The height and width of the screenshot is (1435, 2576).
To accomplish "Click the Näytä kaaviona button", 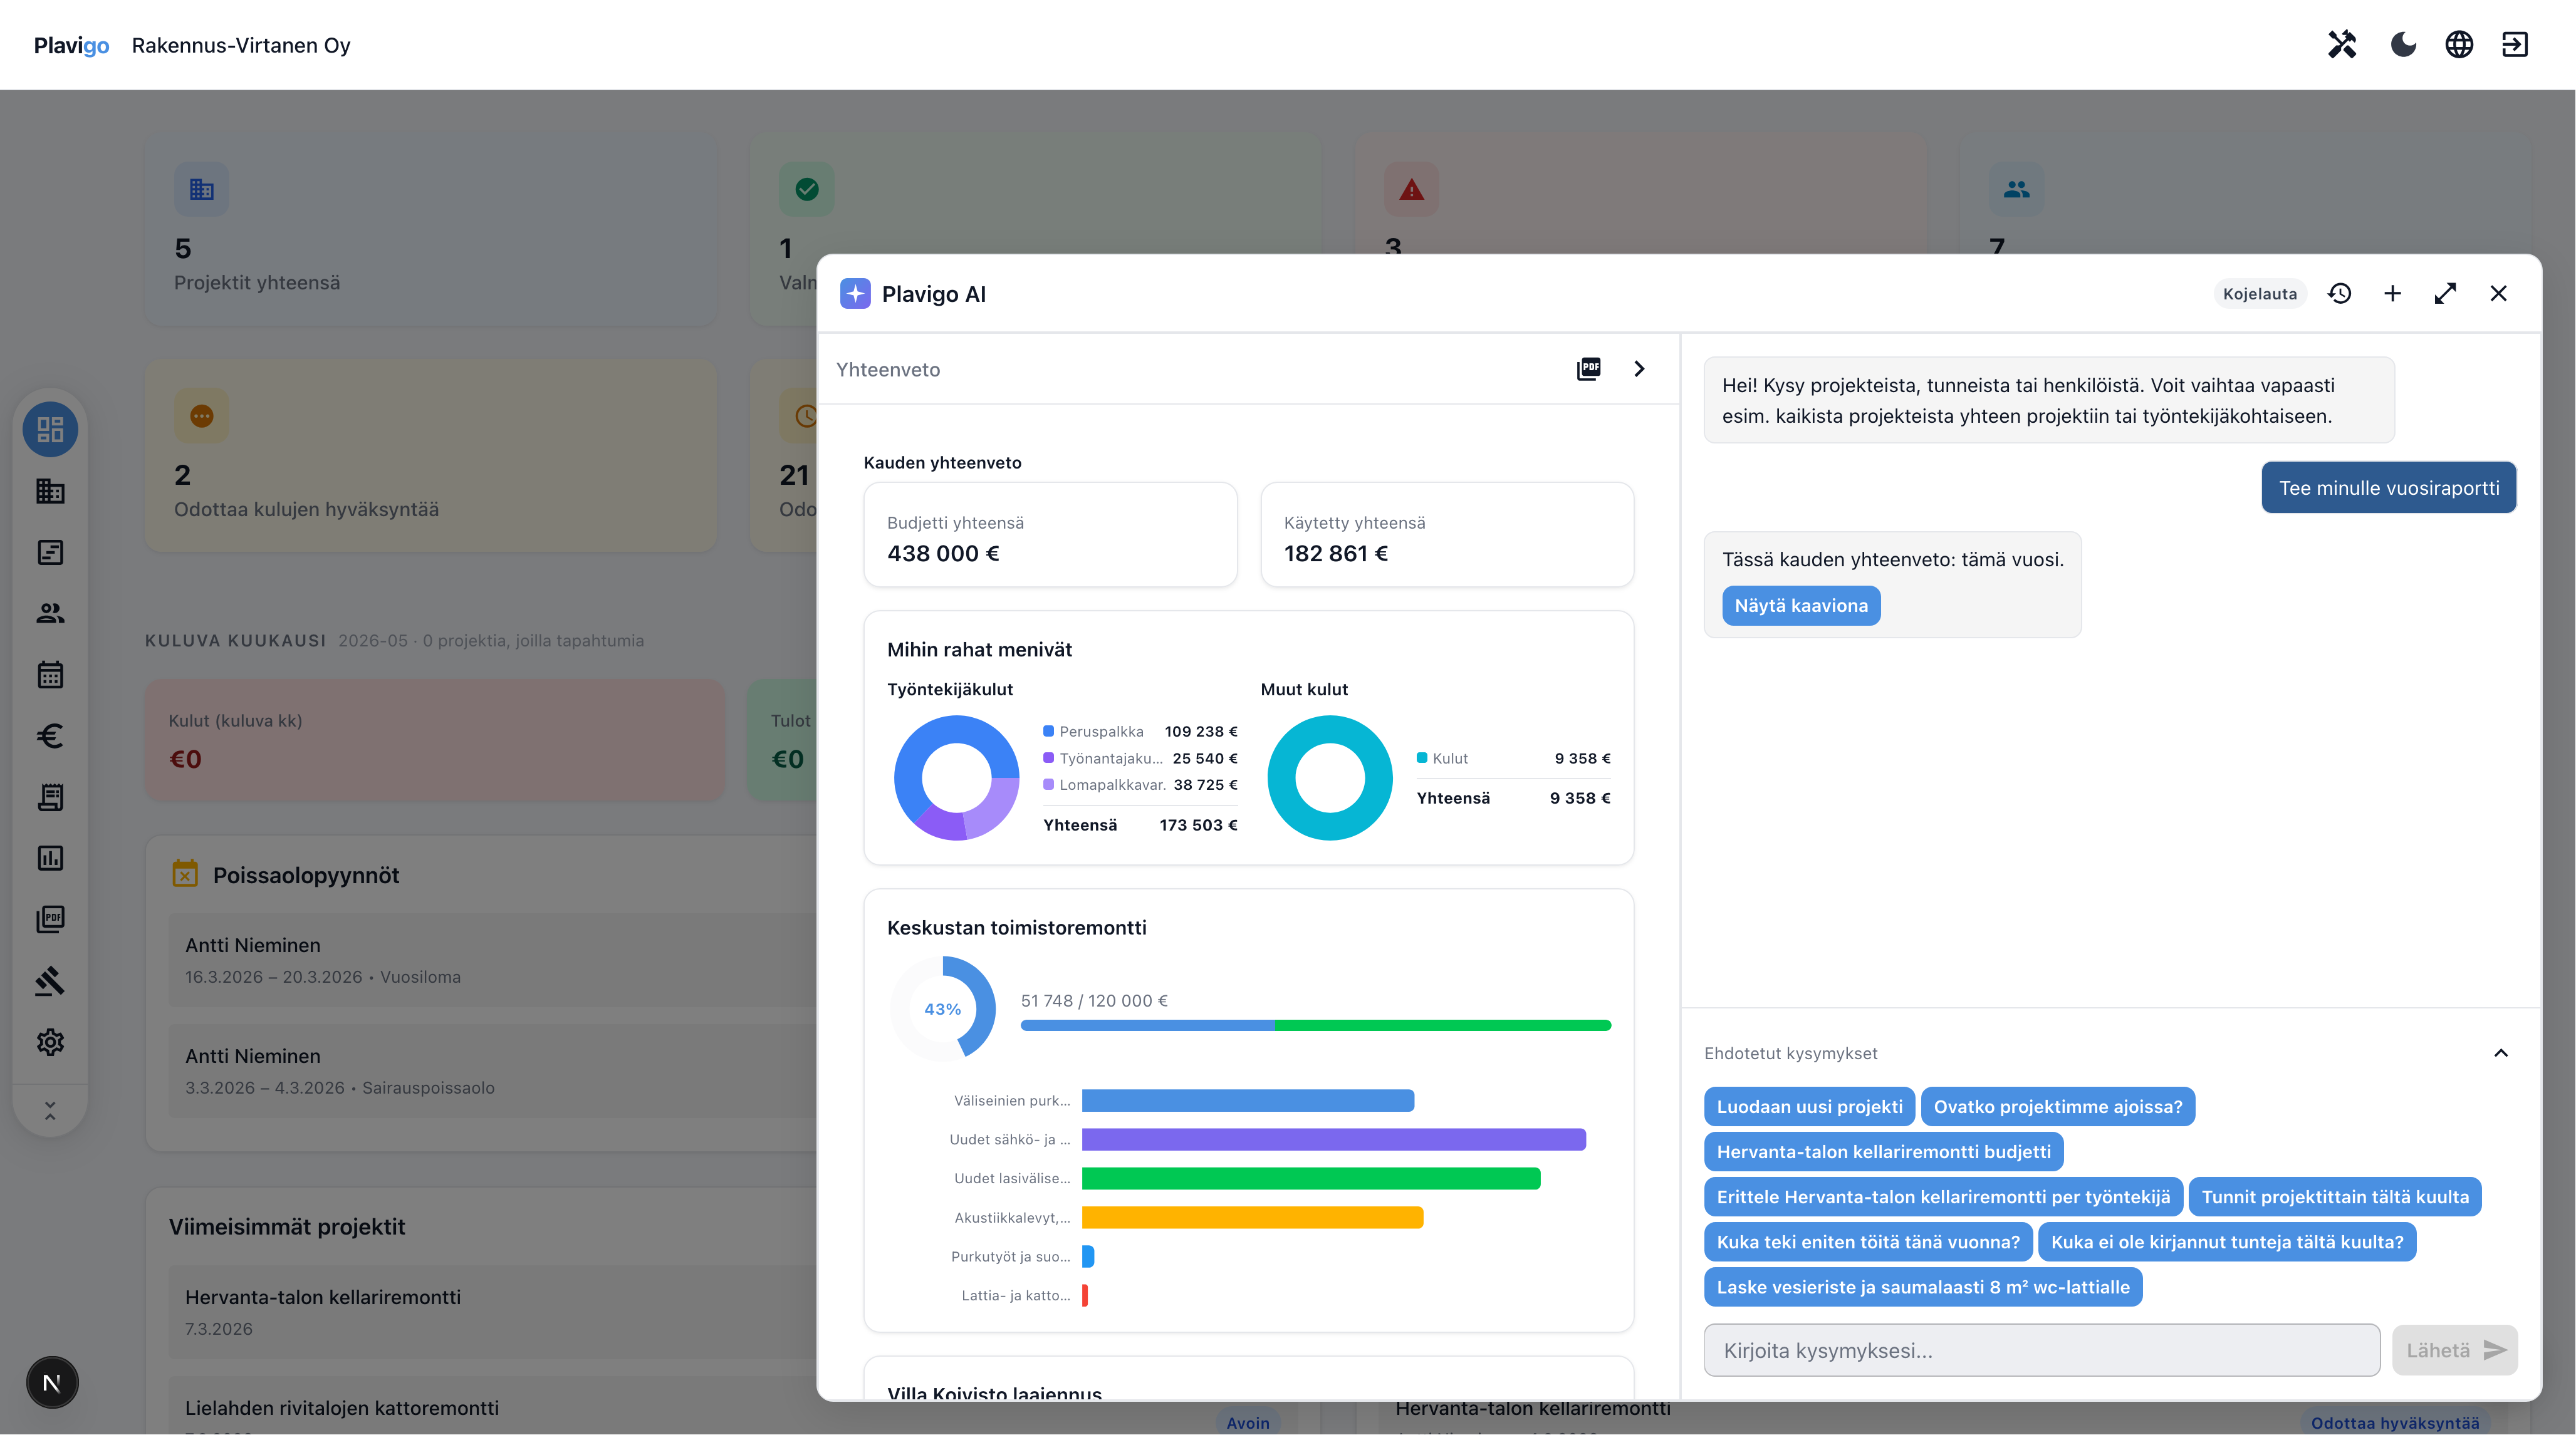I will [1801, 606].
